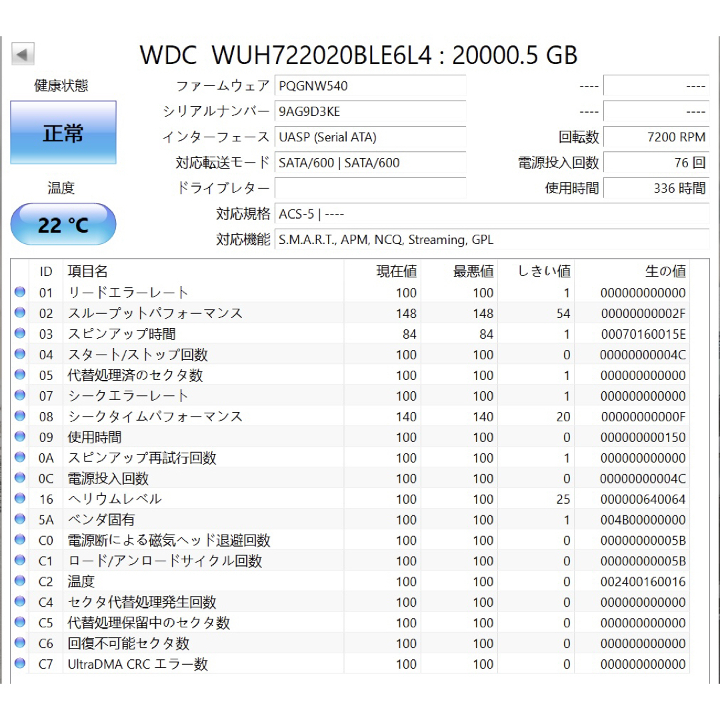Click status orb for リードエラーレート row
Screen dimensions: 720x720
(20, 292)
